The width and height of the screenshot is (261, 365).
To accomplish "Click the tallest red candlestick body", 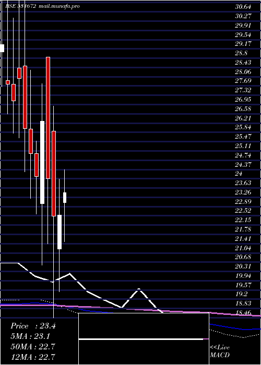I will pos(48,118).
